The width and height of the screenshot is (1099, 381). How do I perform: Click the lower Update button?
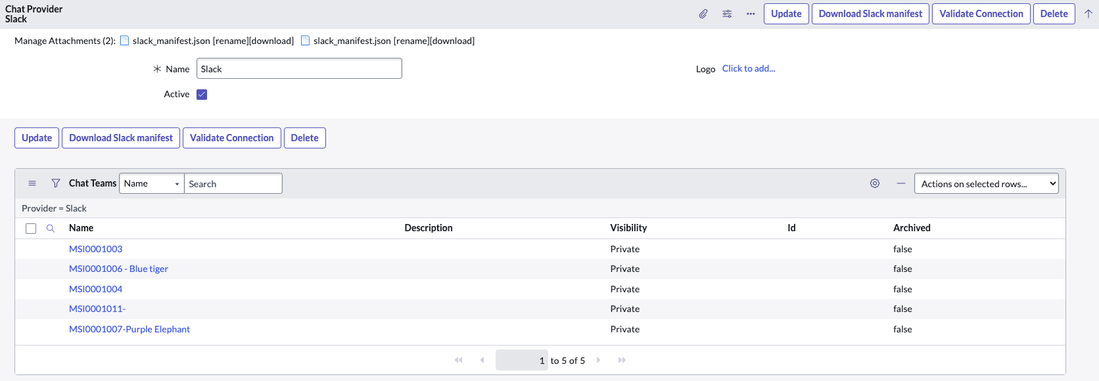(x=37, y=138)
